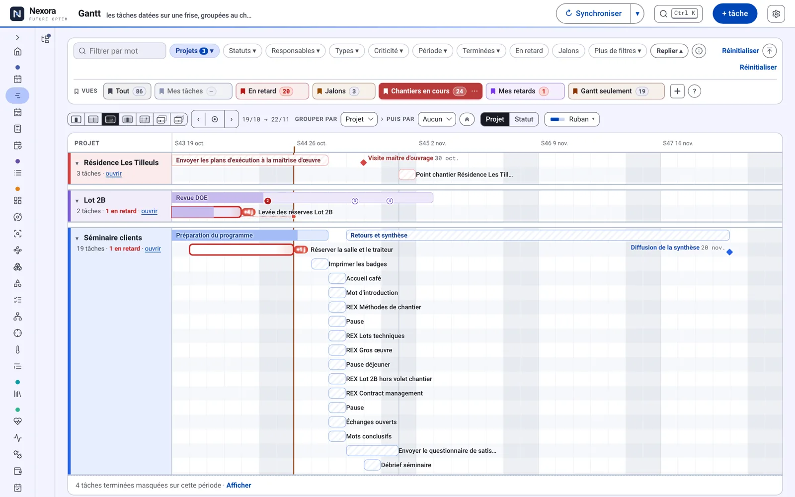Switch to the Gantt seulement view
The width and height of the screenshot is (795, 497).
tap(616, 91)
